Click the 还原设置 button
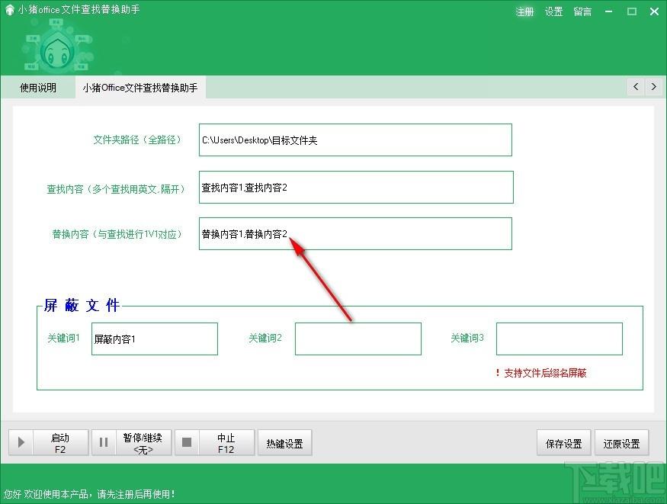This screenshot has height=504, width=667. tap(621, 443)
